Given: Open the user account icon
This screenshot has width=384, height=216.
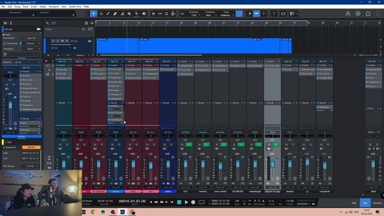Looking at the screenshot, I should 348,14.
